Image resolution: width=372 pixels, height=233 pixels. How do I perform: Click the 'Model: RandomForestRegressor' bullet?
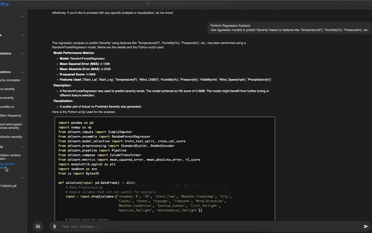pos(82,59)
